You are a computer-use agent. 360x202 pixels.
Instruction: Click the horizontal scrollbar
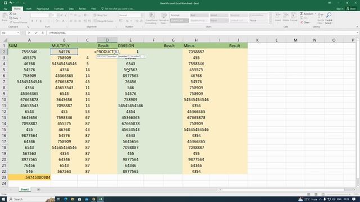pyautogui.click(x=283, y=190)
